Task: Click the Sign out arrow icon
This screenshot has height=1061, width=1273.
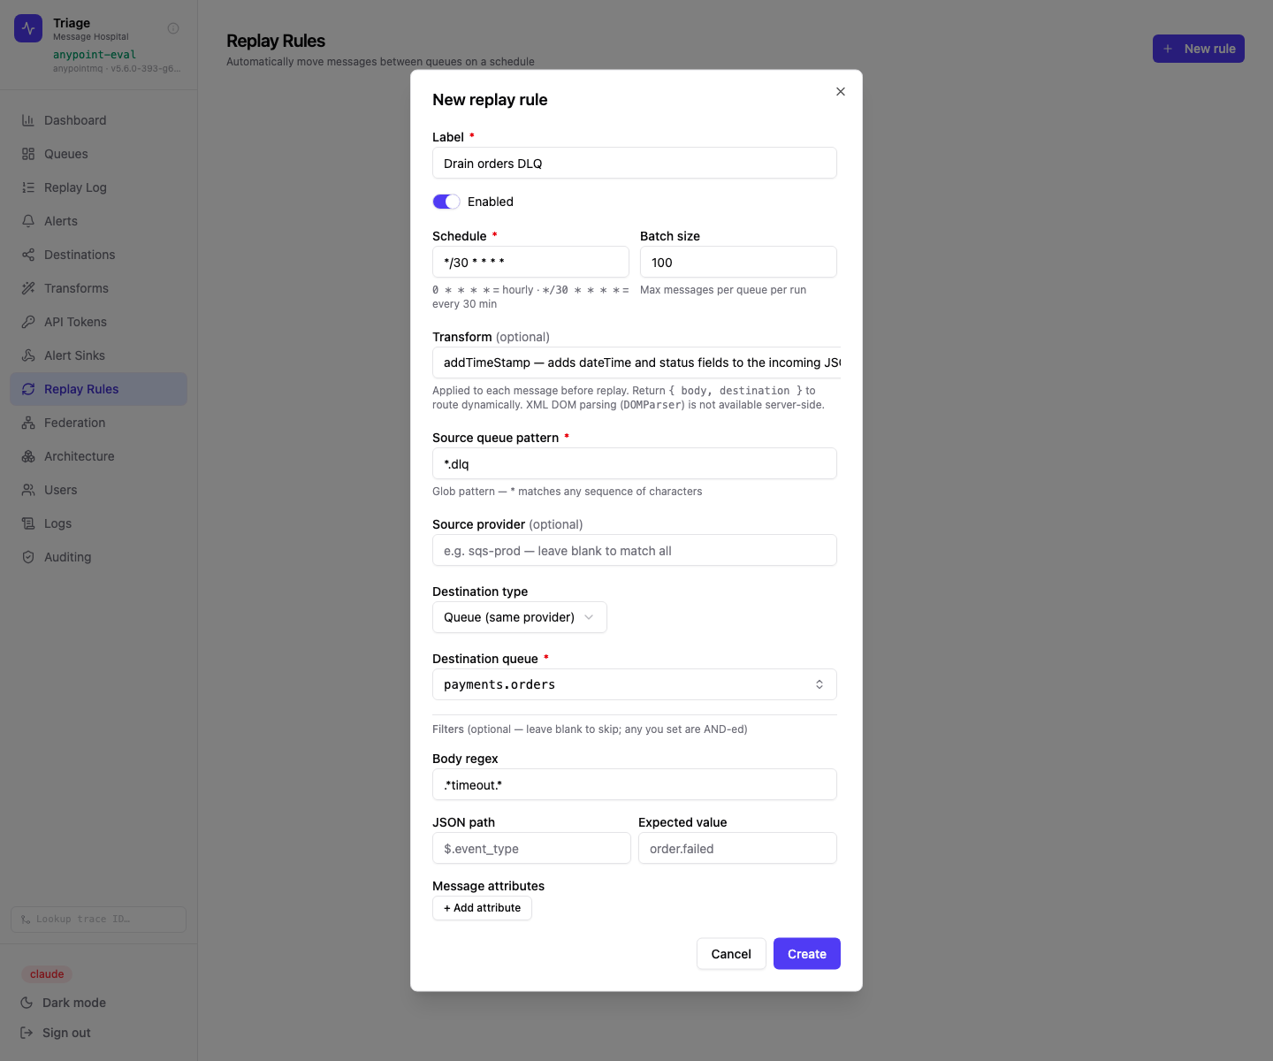Action: pos(27,1033)
